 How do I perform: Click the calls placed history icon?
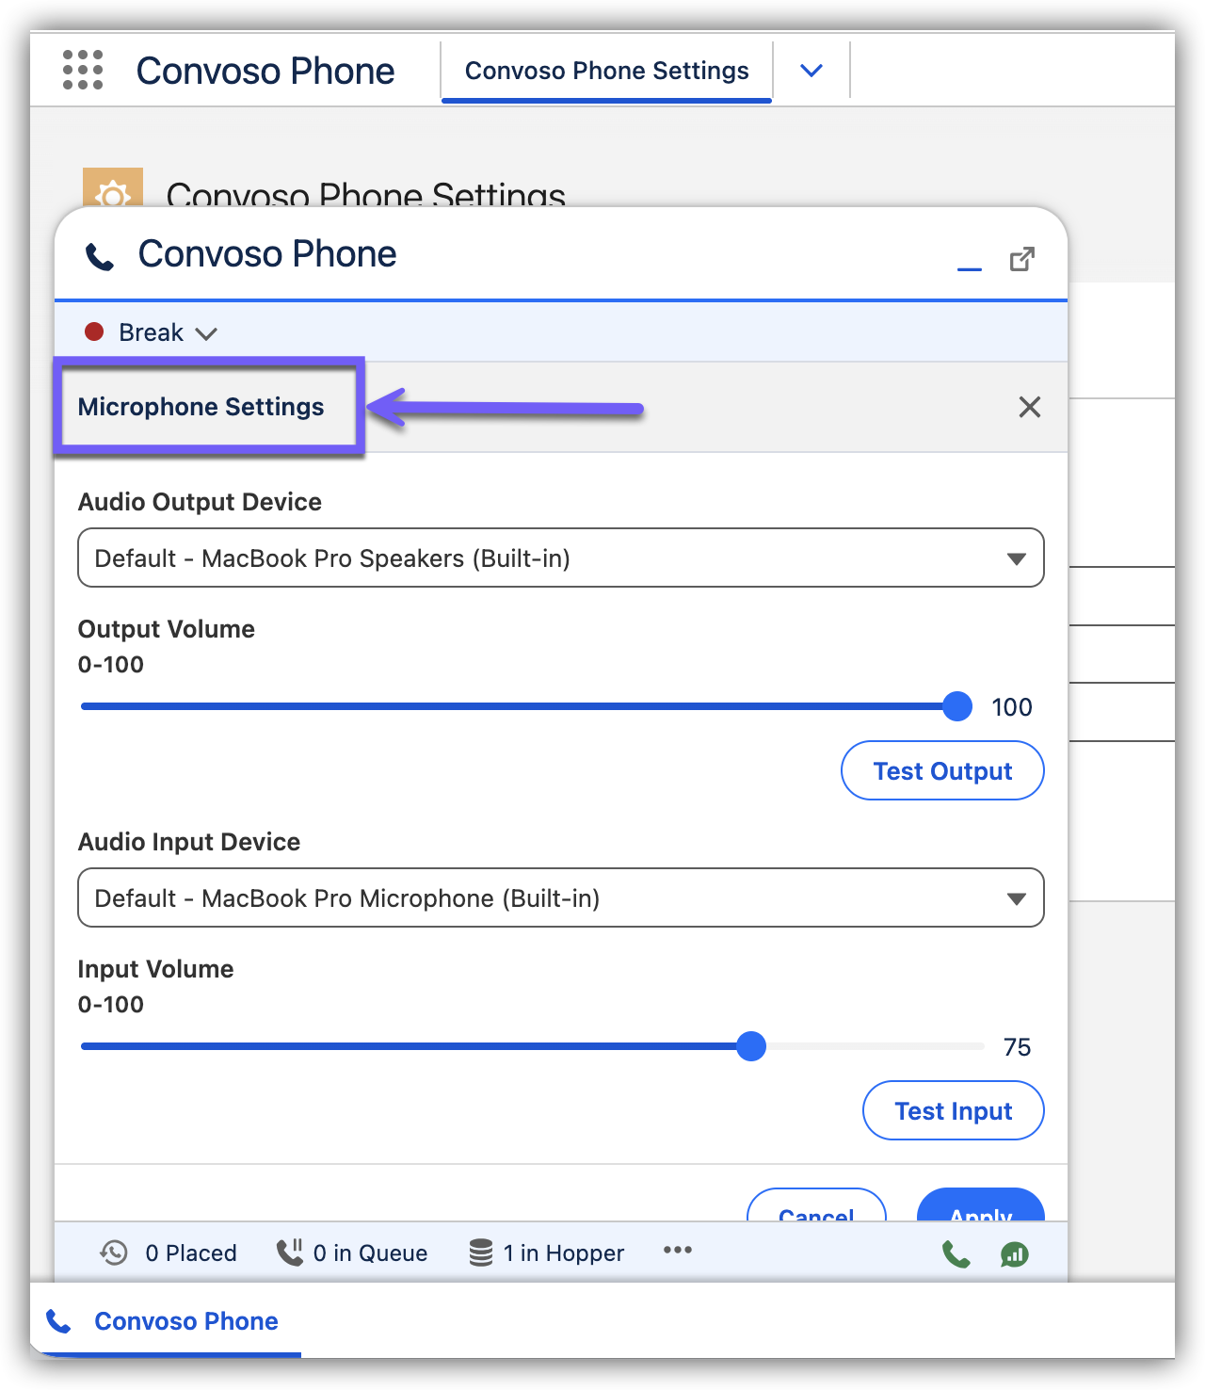pyautogui.click(x=114, y=1253)
